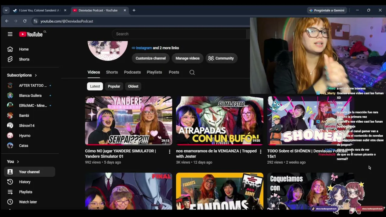Open Blanca Guilera subscription channel
Viewport: 386px width, 217px height.
[x=30, y=96]
